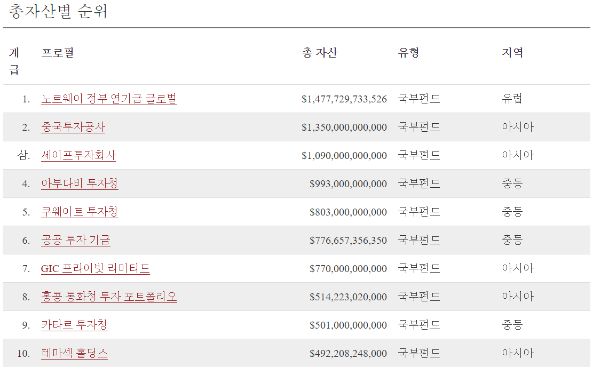593x367 pixels.
Task: Click 중동 region in the 쿠웨이트 투자청 row
Action: pyautogui.click(x=512, y=212)
